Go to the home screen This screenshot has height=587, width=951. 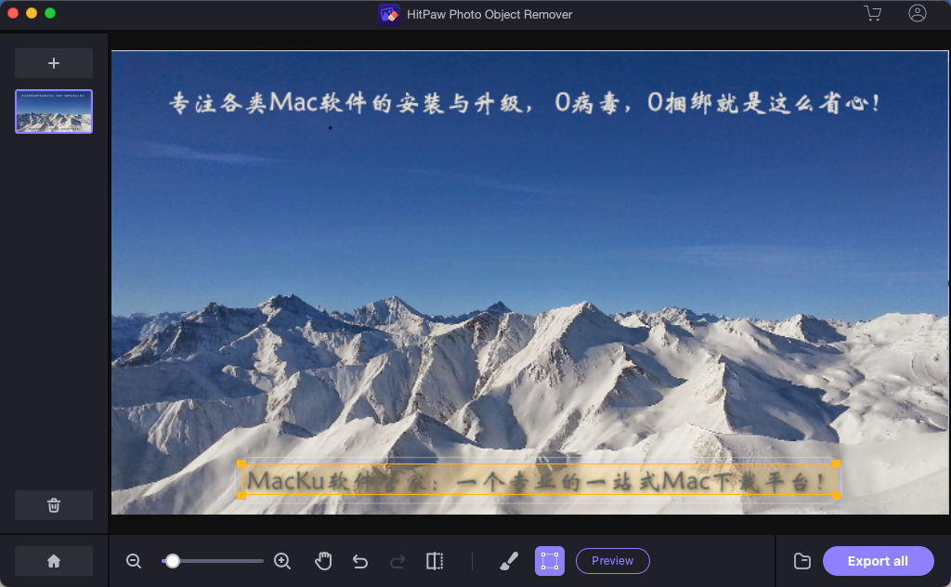pyautogui.click(x=54, y=561)
